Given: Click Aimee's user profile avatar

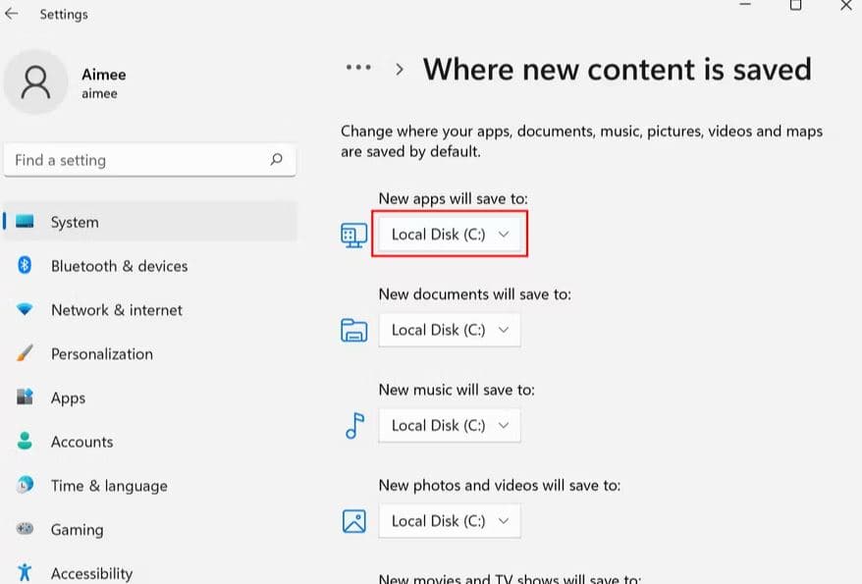Looking at the screenshot, I should pyautogui.click(x=36, y=82).
